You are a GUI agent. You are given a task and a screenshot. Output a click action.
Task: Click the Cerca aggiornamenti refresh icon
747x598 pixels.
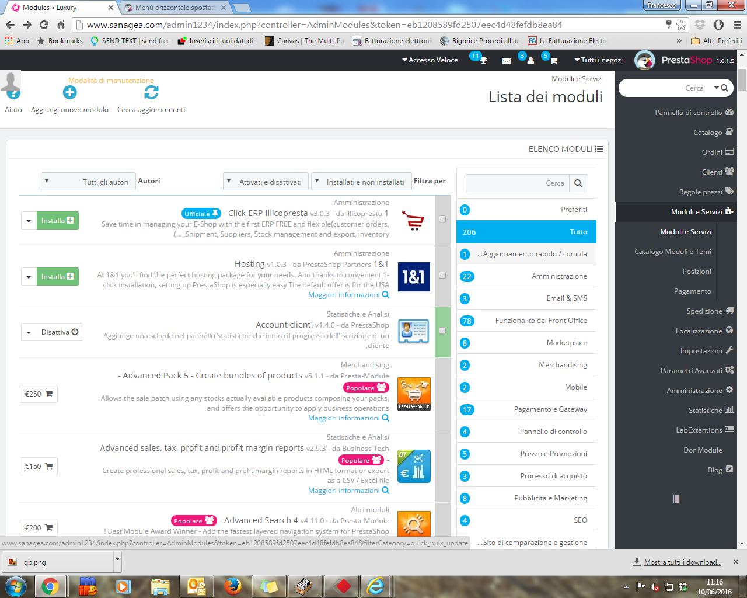tap(151, 92)
